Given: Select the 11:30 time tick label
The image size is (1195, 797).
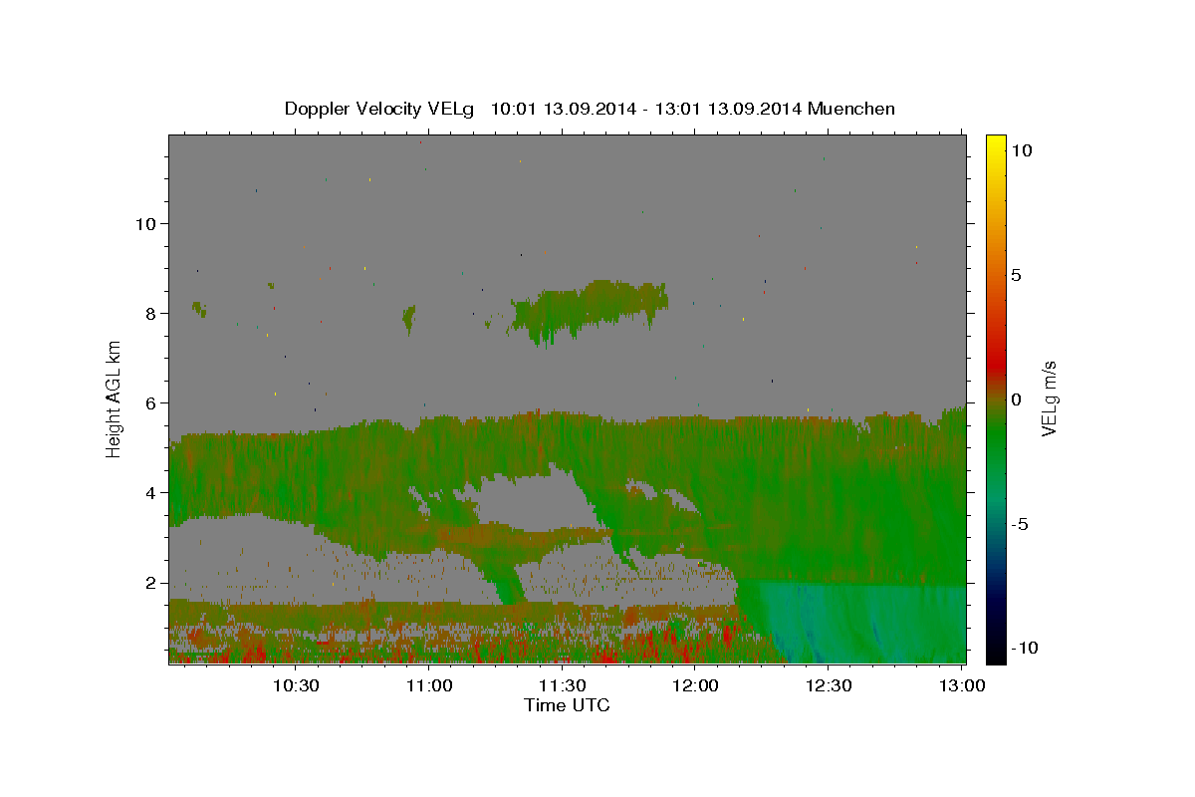Looking at the screenshot, I should click(x=562, y=685).
